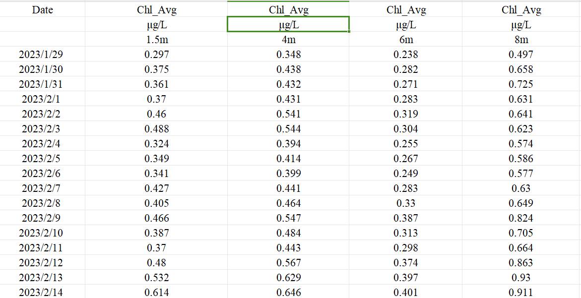The image size is (581, 298).
Task: Click the cell containing 0.238
Action: pyautogui.click(x=405, y=55)
